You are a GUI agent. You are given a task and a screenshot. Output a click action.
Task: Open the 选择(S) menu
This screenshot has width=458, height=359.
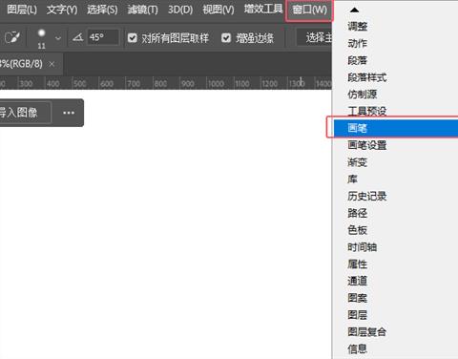click(102, 10)
